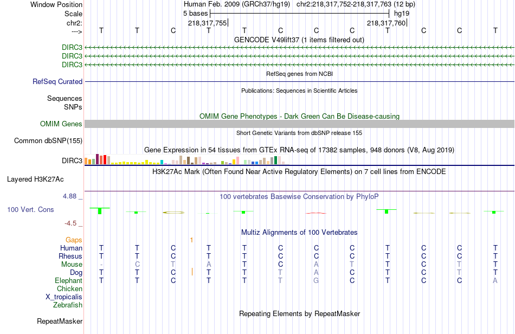Click the G base in Elephant row
Viewport: 515px width, 334px height.
click(x=316, y=281)
